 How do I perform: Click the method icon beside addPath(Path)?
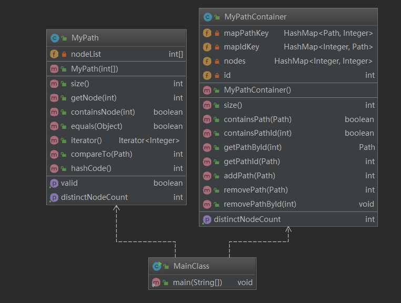208,176
